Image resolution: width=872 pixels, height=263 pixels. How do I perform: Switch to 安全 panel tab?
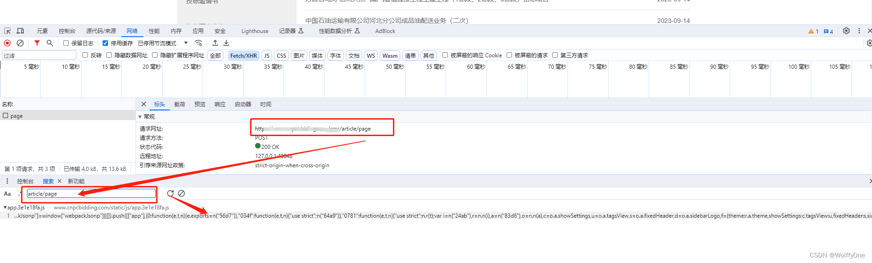point(220,31)
